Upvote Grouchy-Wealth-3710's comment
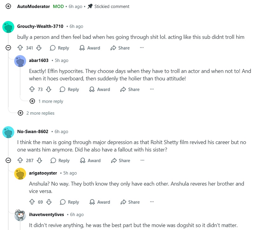254x230 pixels. [21, 48]
